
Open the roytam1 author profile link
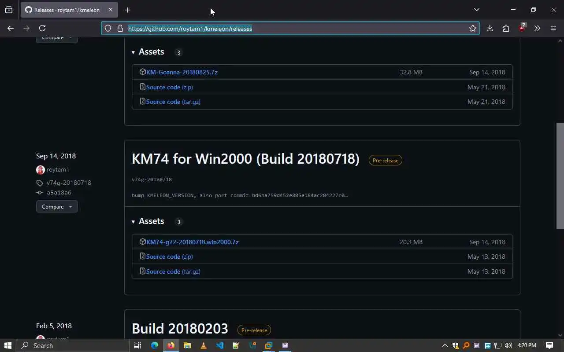click(x=58, y=169)
